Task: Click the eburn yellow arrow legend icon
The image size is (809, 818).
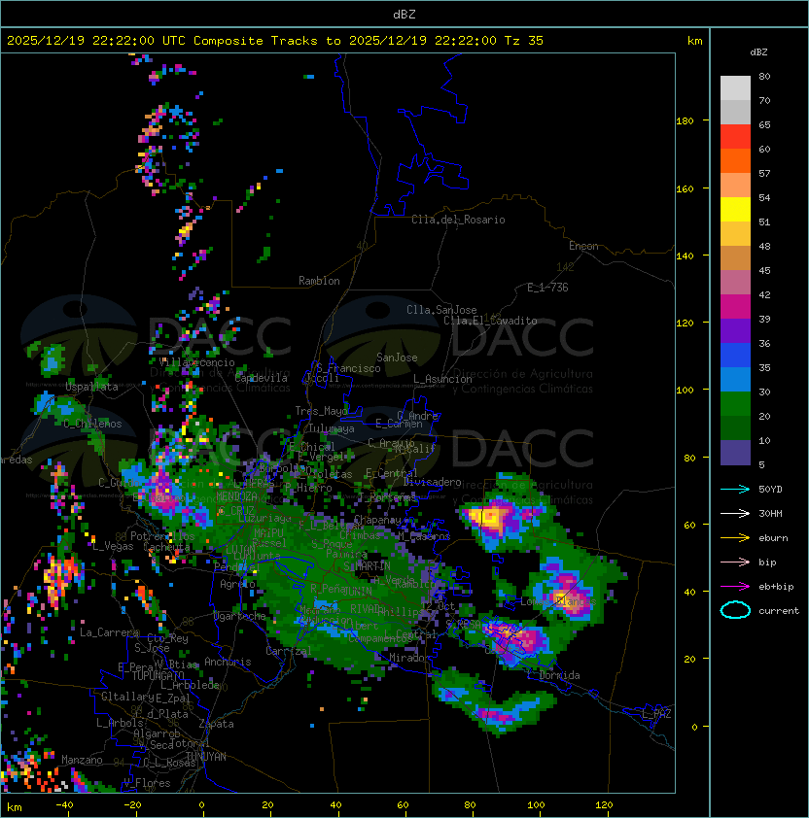Action: tap(735, 538)
